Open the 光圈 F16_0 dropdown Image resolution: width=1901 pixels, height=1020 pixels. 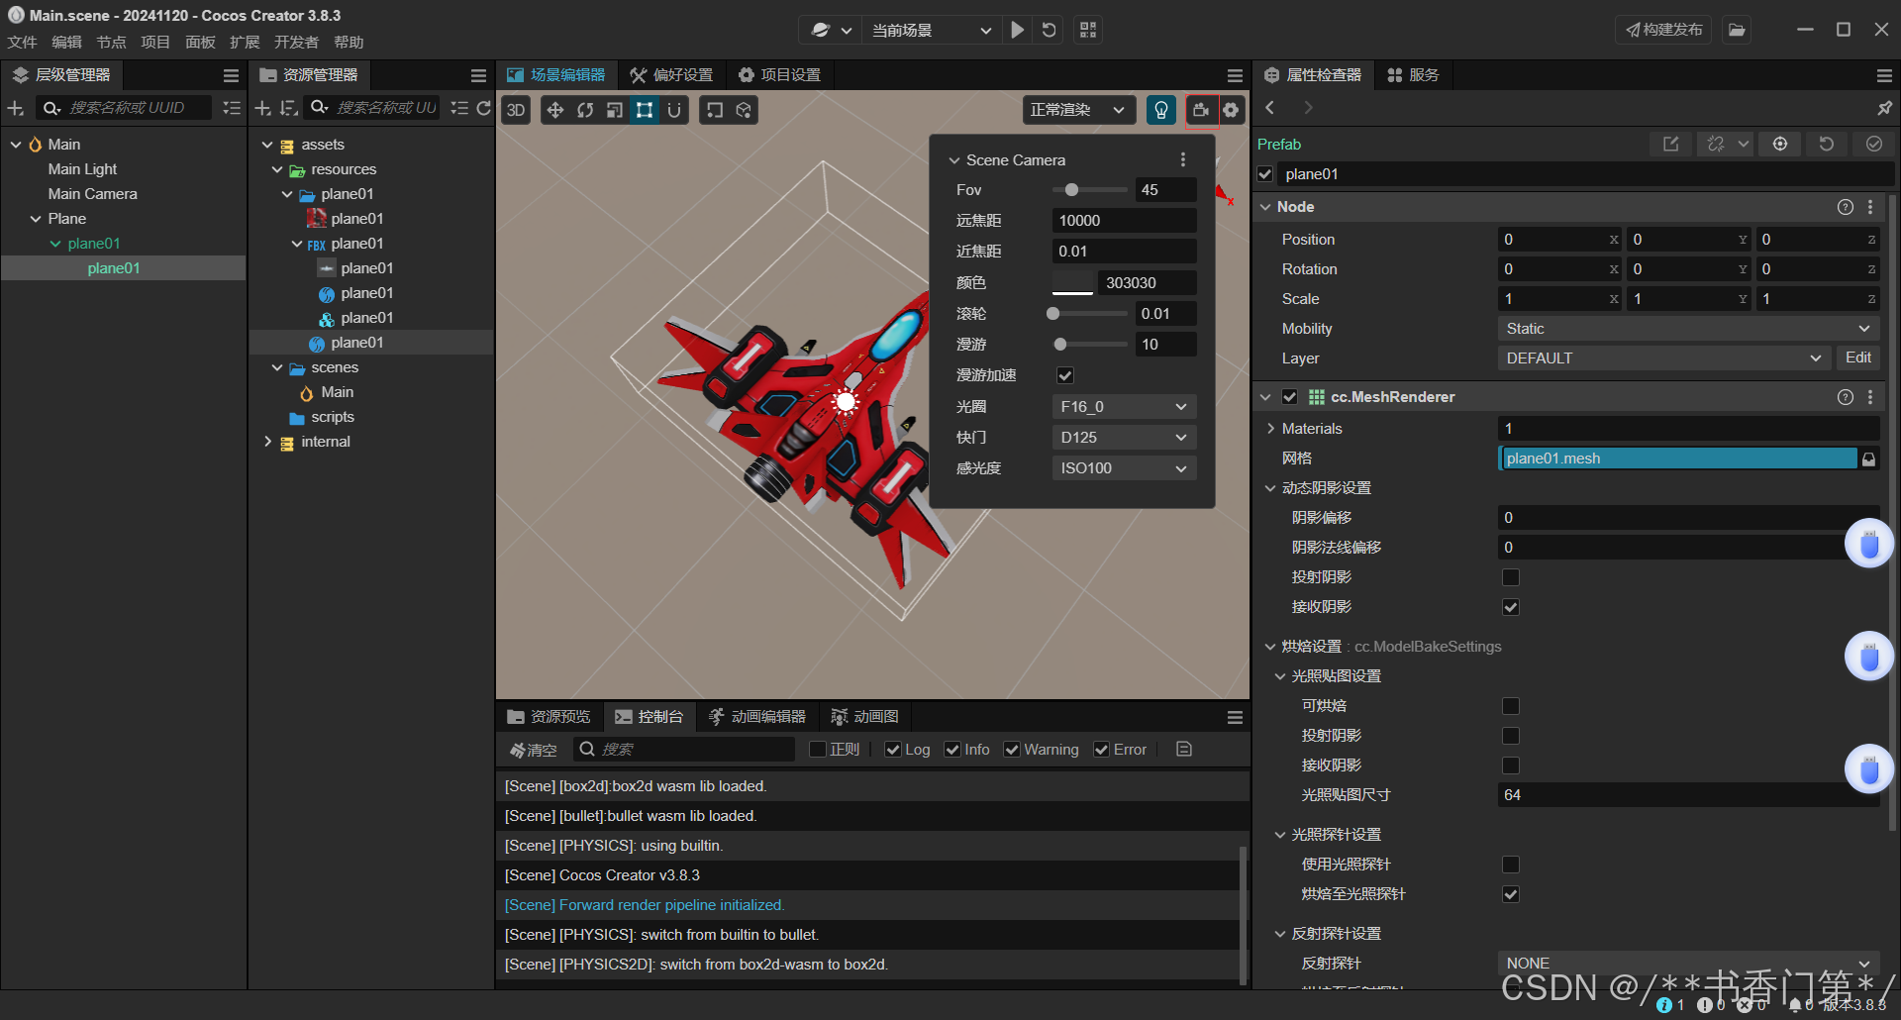(x=1124, y=407)
